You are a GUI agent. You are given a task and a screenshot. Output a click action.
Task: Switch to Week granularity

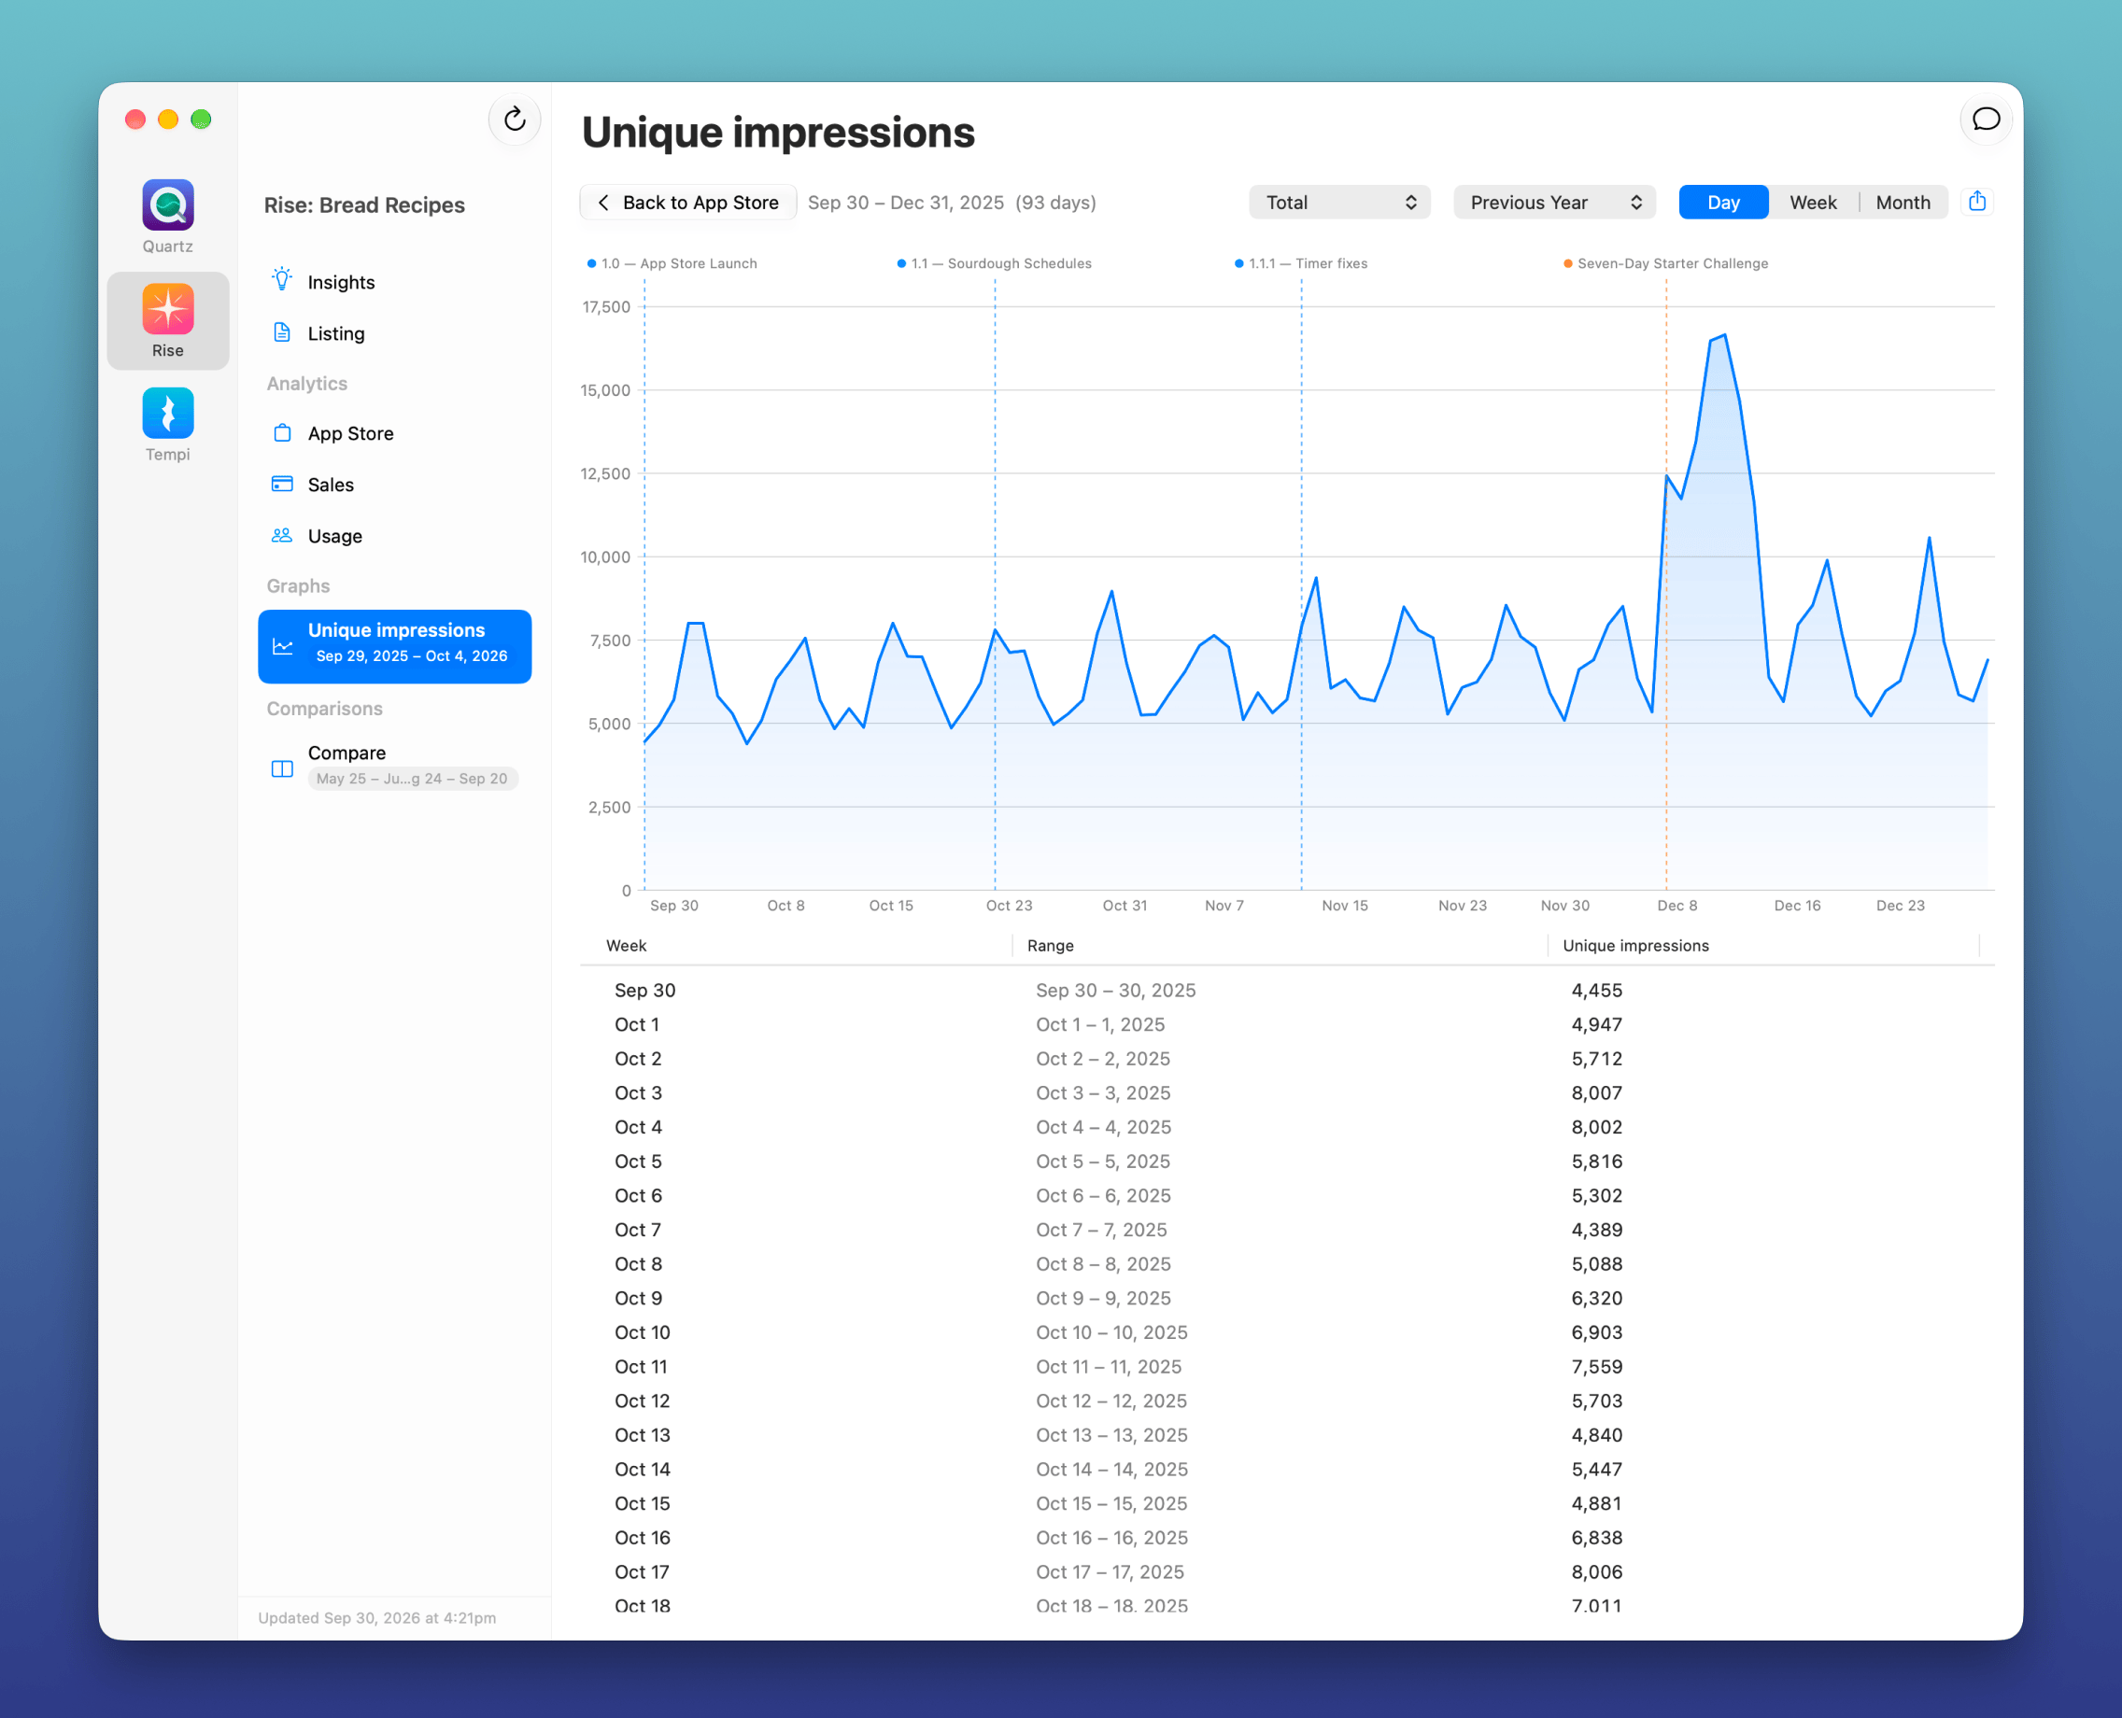(1812, 202)
